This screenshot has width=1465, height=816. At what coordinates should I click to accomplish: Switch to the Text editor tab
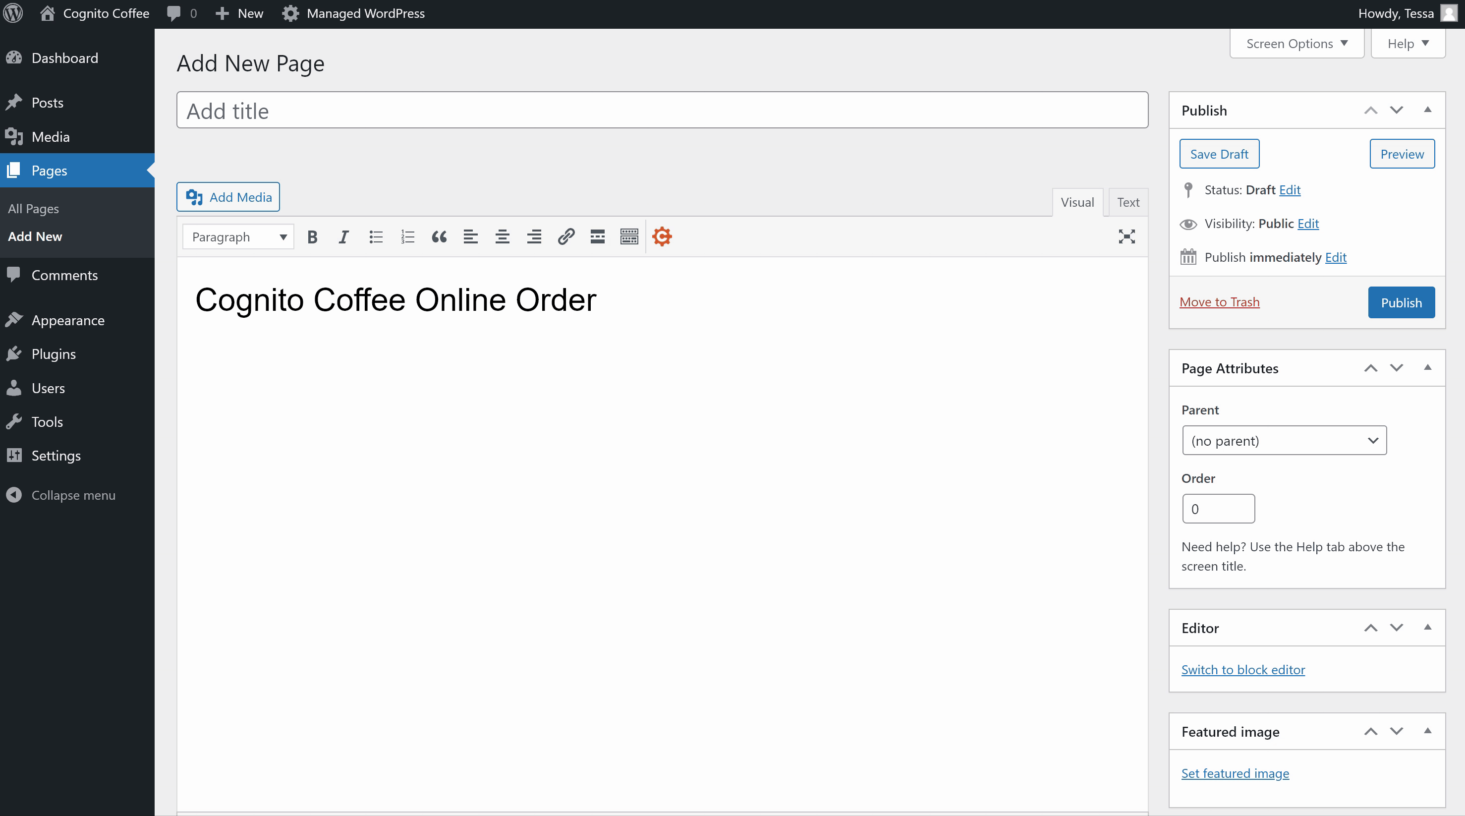(1128, 203)
